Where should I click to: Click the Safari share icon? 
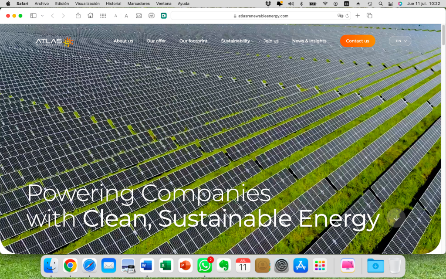78,16
